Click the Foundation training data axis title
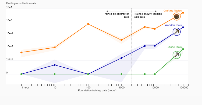Viewport: 202px width, 105px height. coord(97,91)
